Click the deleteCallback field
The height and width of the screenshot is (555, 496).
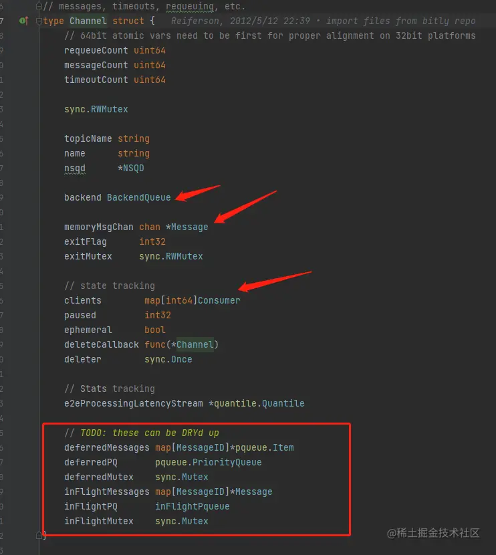[101, 344]
